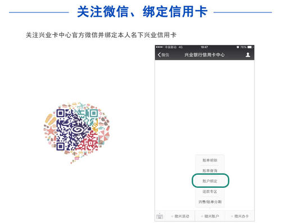281x223 pixels.
Task: Open the 微兴活动 bottom menu
Action: [x=180, y=216]
